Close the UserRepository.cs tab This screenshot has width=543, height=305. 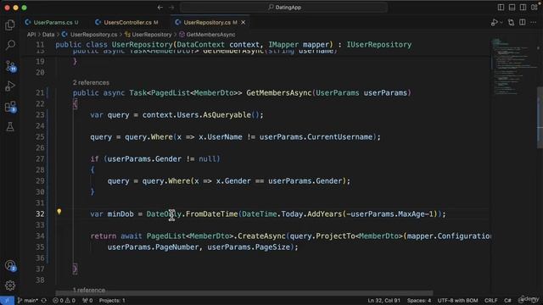pyautogui.click(x=244, y=23)
